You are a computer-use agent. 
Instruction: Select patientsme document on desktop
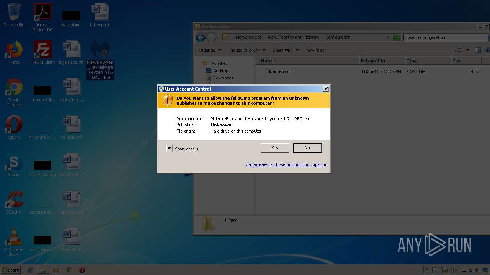point(71,165)
